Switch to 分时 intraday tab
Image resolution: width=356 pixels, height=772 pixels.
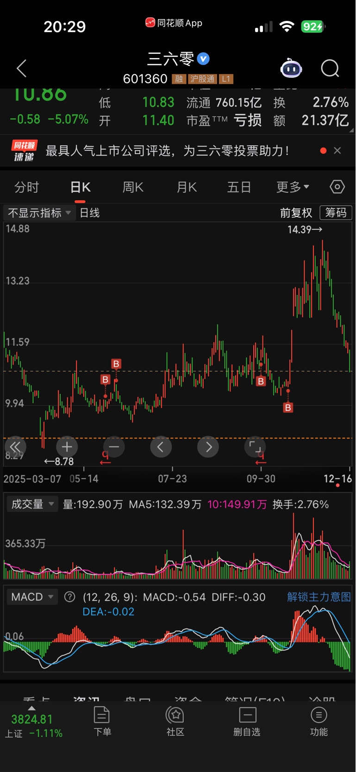pyautogui.click(x=26, y=187)
